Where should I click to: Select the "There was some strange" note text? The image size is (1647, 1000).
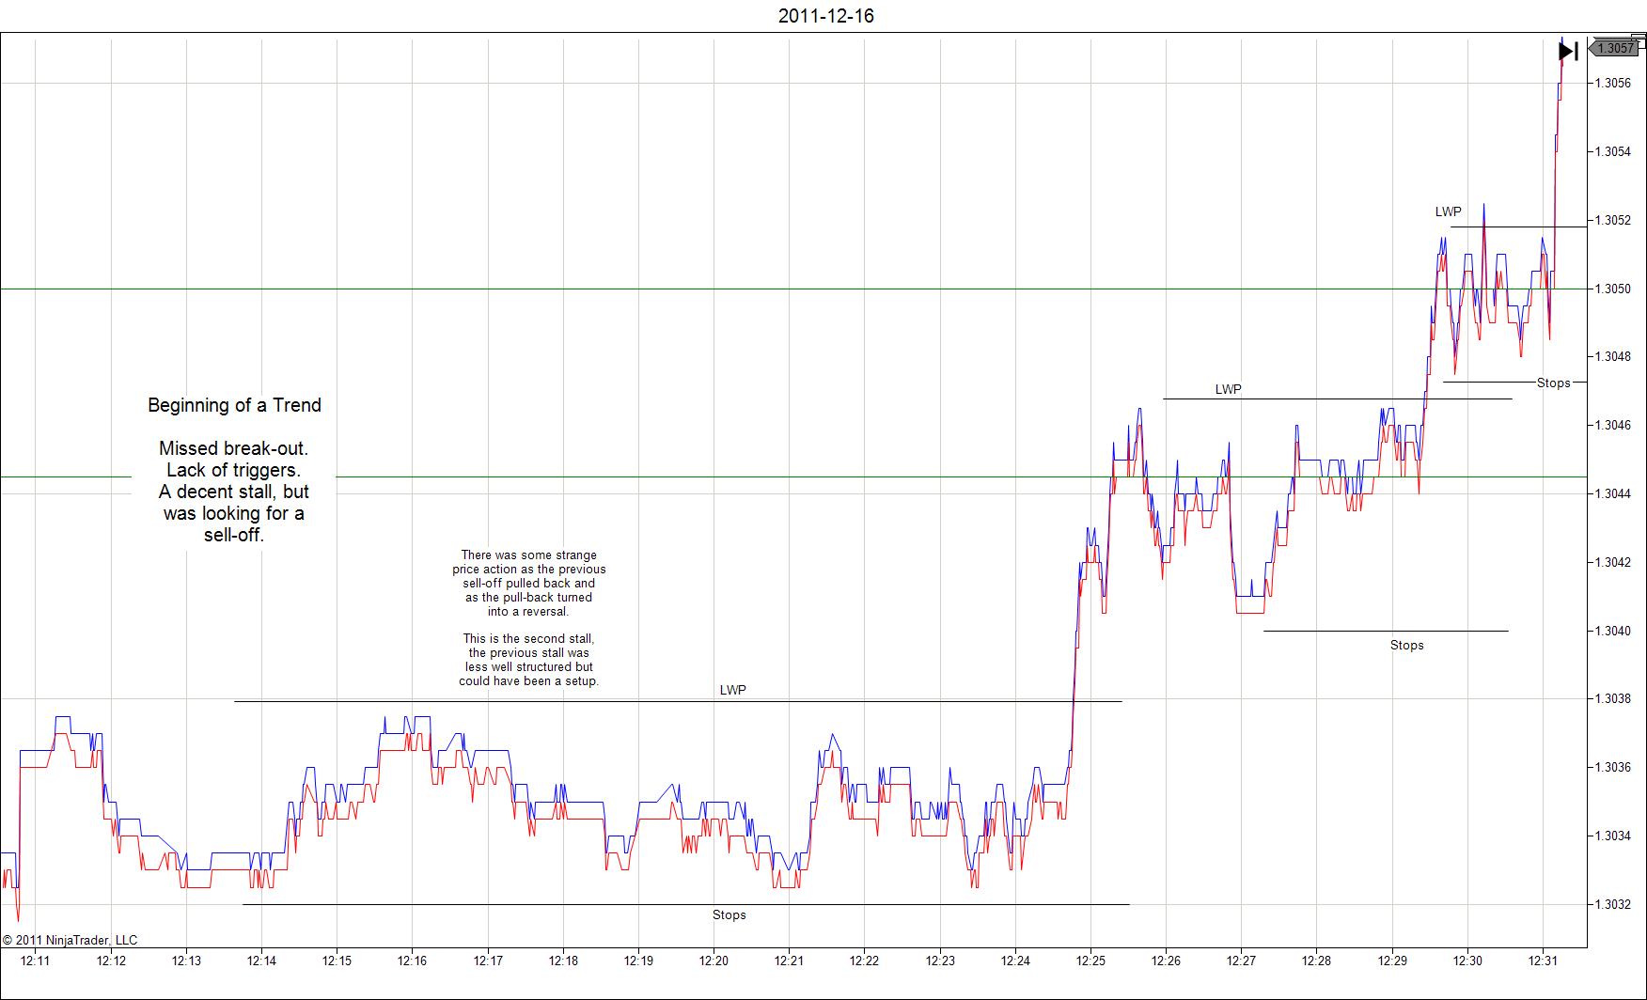pyautogui.click(x=529, y=555)
